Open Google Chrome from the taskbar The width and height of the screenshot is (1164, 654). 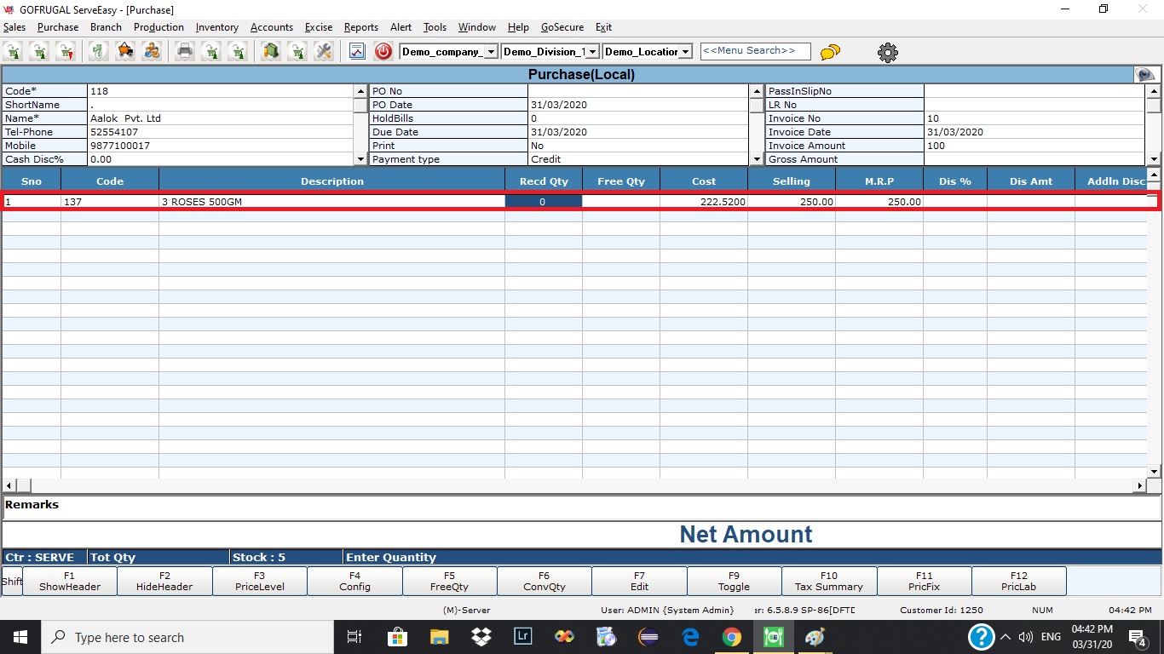(731, 637)
